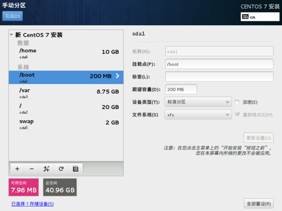Viewport: 282px width, 211px height.
Task: Click the keyboard layout icon
Action: coord(245,16)
